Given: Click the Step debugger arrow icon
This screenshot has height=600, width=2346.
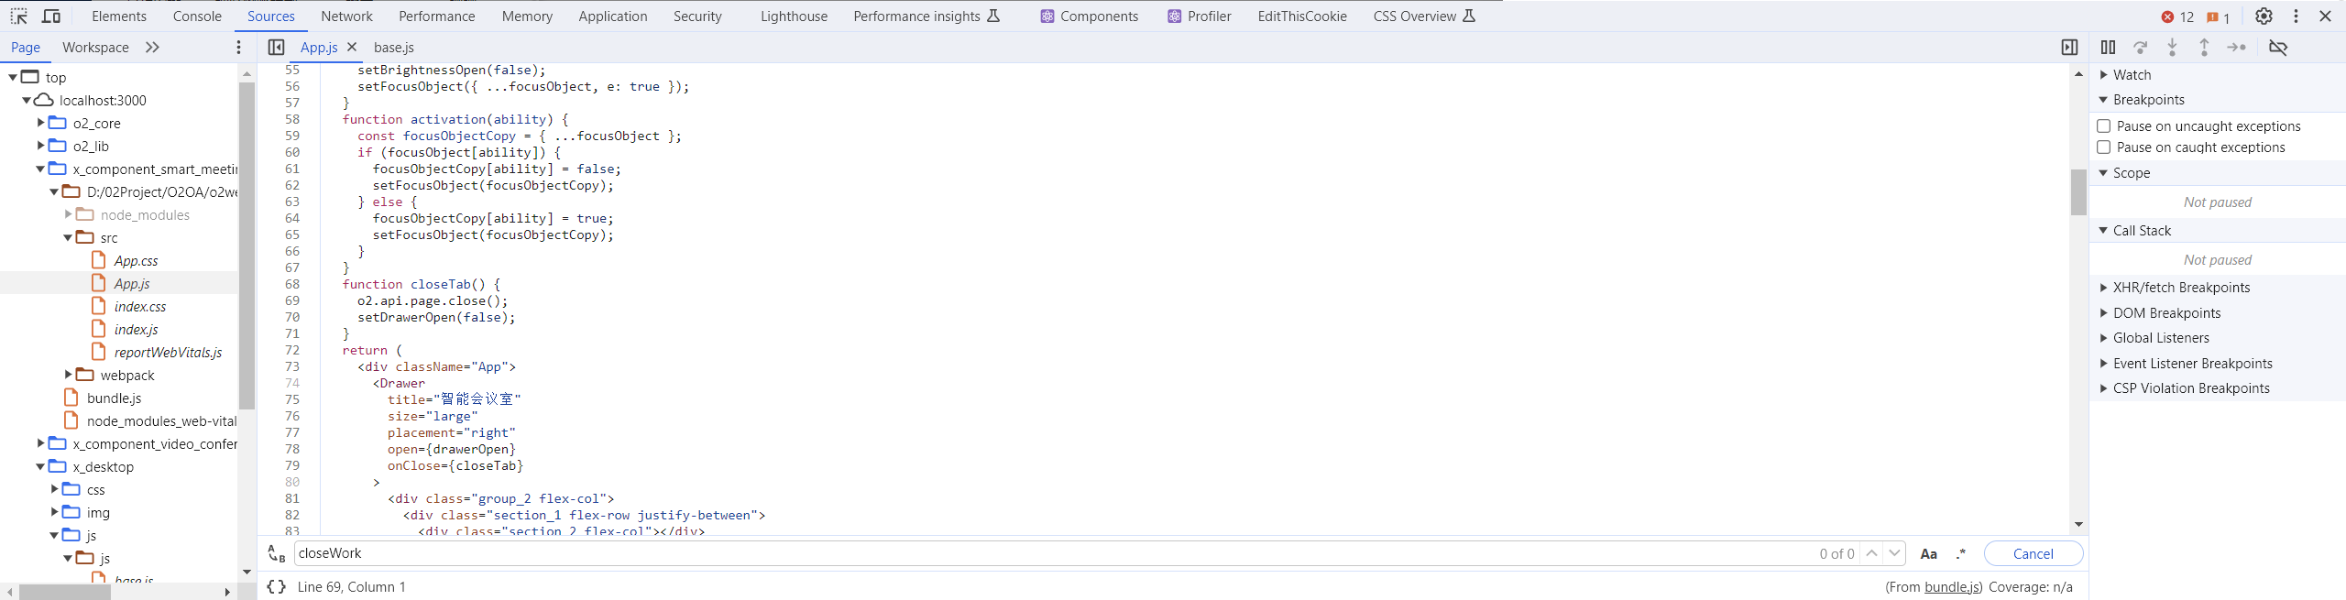Looking at the screenshot, I should tap(2236, 48).
